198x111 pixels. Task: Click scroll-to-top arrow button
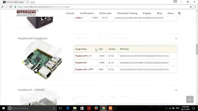[190, 99]
